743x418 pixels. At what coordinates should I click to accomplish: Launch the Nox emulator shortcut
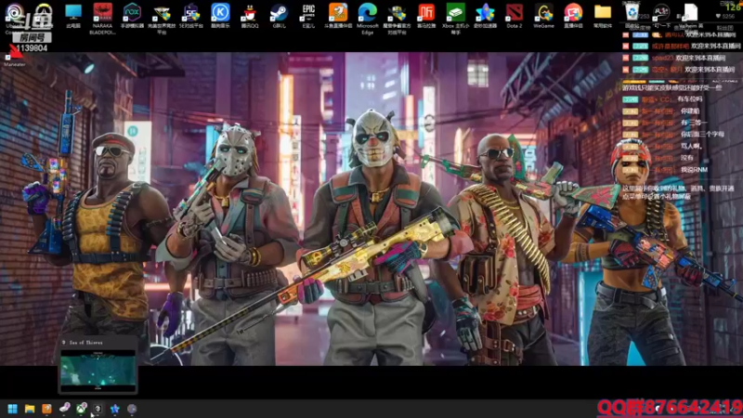[132, 13]
